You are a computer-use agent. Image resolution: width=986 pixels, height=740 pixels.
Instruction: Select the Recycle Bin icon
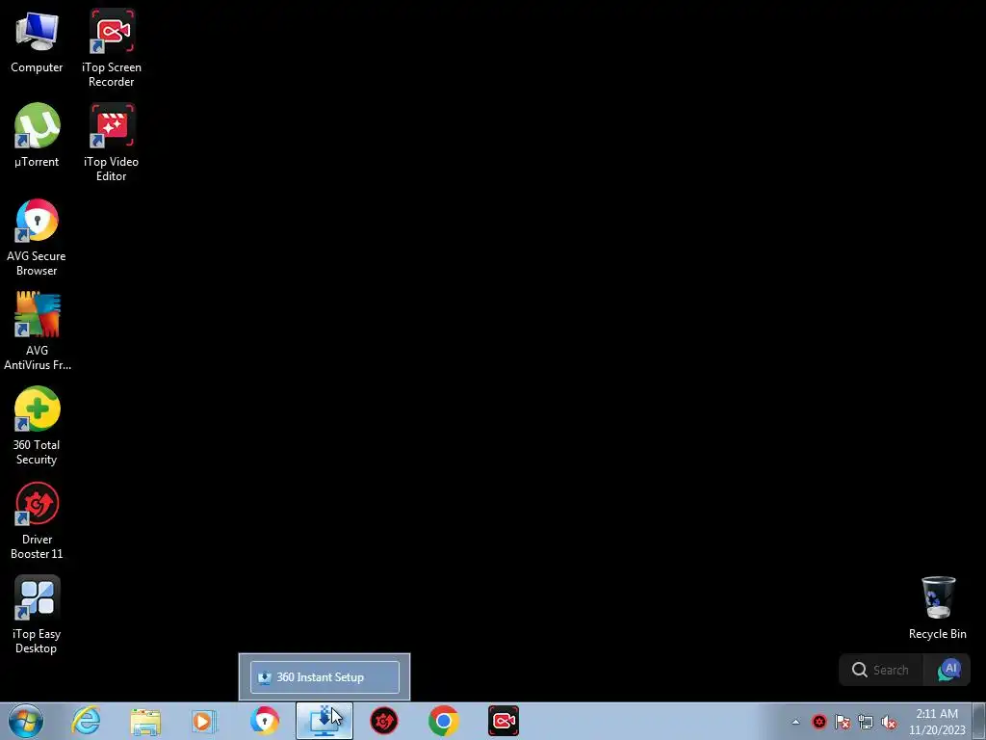(938, 609)
